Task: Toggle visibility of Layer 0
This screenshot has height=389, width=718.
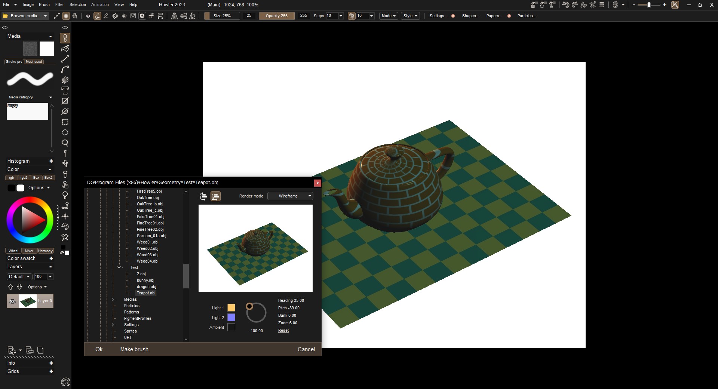Action: coord(12,301)
